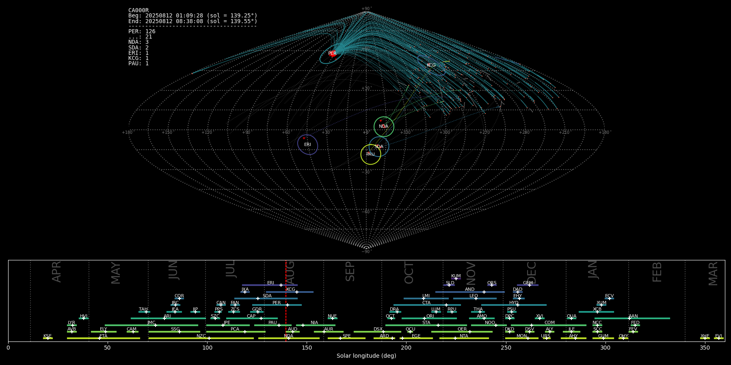Select the AND shower bar in timeline
This screenshot has width=731, height=365.
pos(470,292)
